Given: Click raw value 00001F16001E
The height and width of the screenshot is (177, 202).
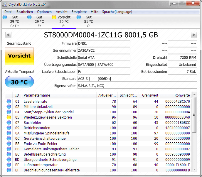Looking at the screenshot, I should coord(178,165).
